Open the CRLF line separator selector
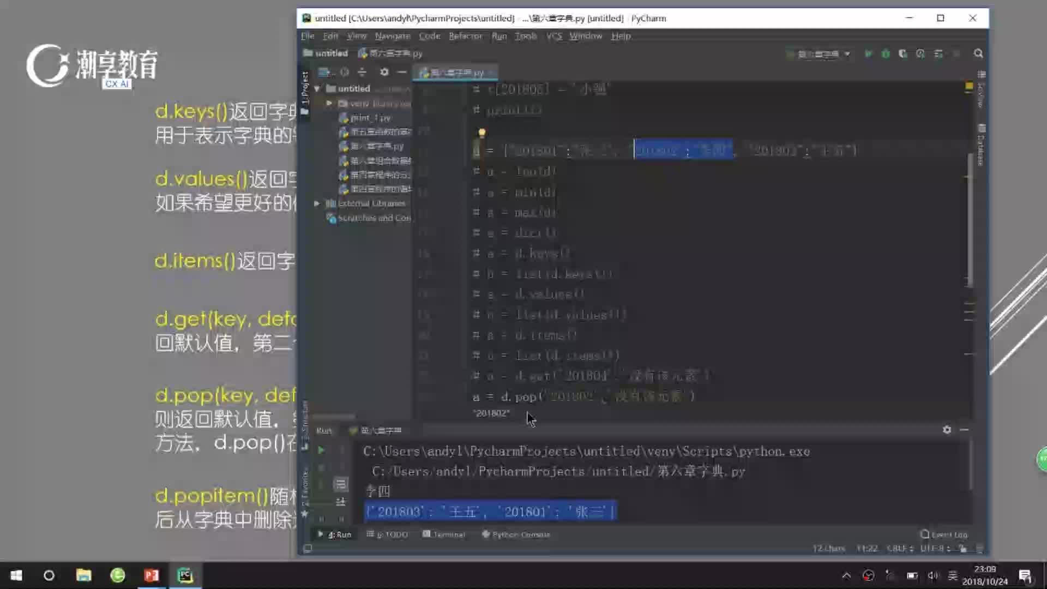This screenshot has height=589, width=1047. [900, 548]
